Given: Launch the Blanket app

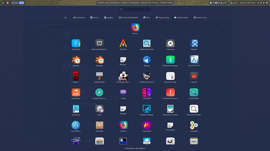Looking at the screenshot, I should click(194, 45).
